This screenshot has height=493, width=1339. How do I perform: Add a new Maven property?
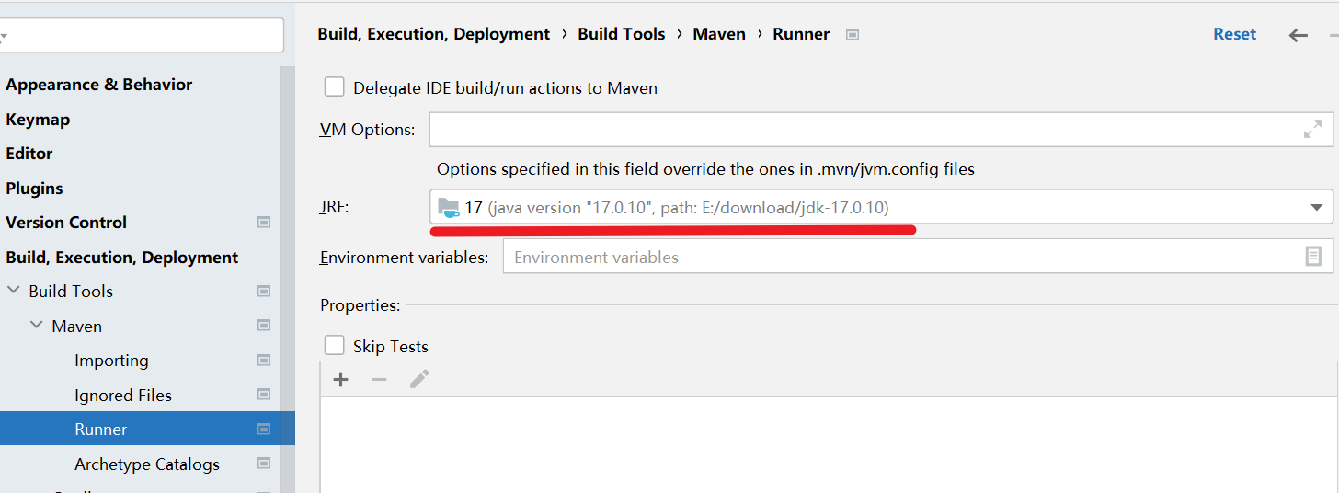(340, 379)
